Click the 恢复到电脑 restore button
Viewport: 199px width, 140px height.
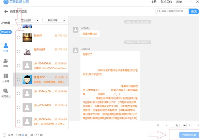tap(189, 135)
